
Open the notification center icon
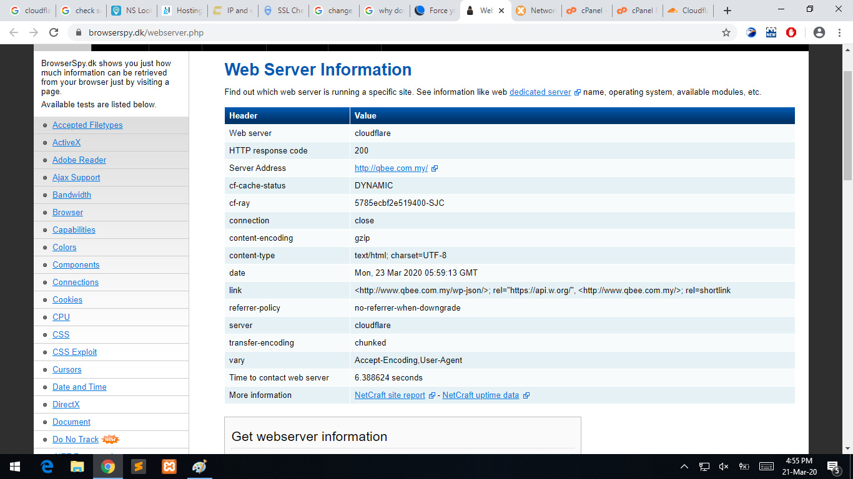833,467
